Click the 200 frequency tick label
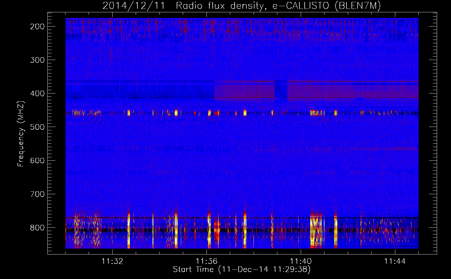This screenshot has height=279, width=451. (x=37, y=27)
